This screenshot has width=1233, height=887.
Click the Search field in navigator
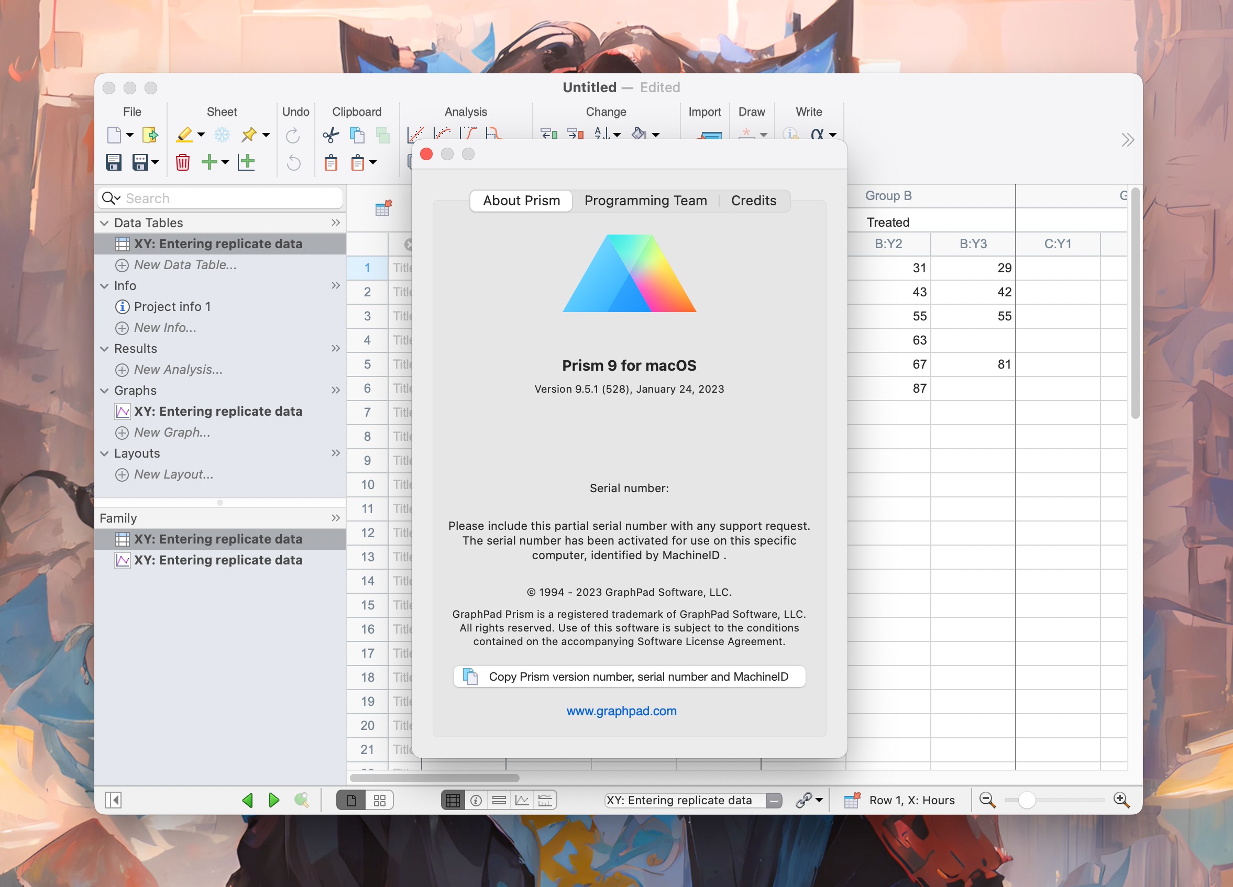220,198
